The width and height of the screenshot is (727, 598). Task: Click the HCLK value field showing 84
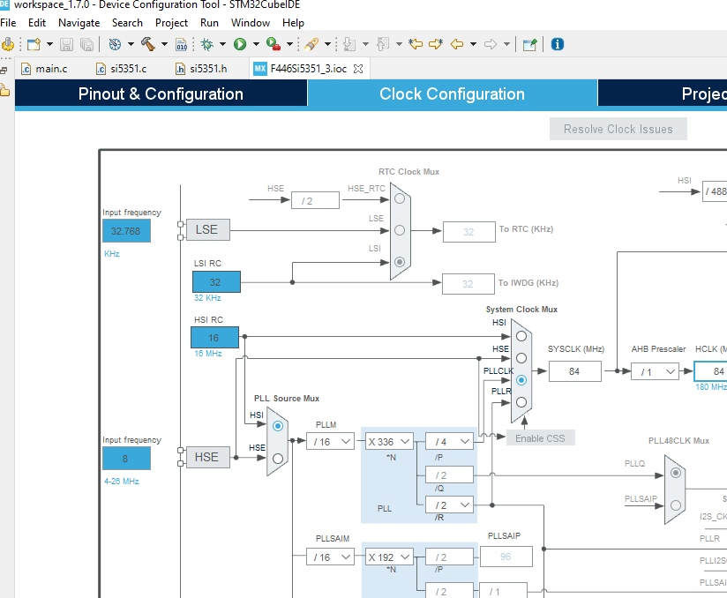pos(711,371)
